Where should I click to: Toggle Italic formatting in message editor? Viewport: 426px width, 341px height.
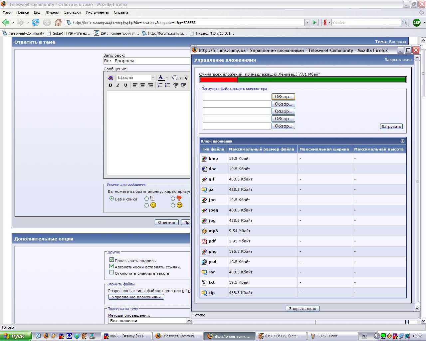pos(118,85)
